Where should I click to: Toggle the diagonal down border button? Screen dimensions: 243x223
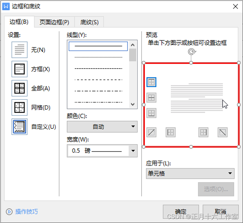222,132
